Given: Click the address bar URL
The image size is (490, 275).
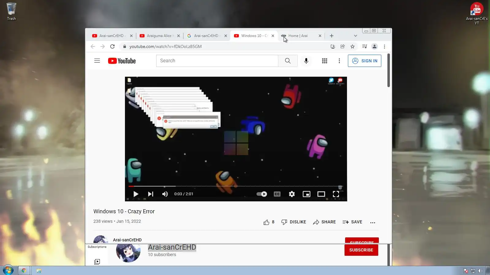Looking at the screenshot, I should point(165,46).
